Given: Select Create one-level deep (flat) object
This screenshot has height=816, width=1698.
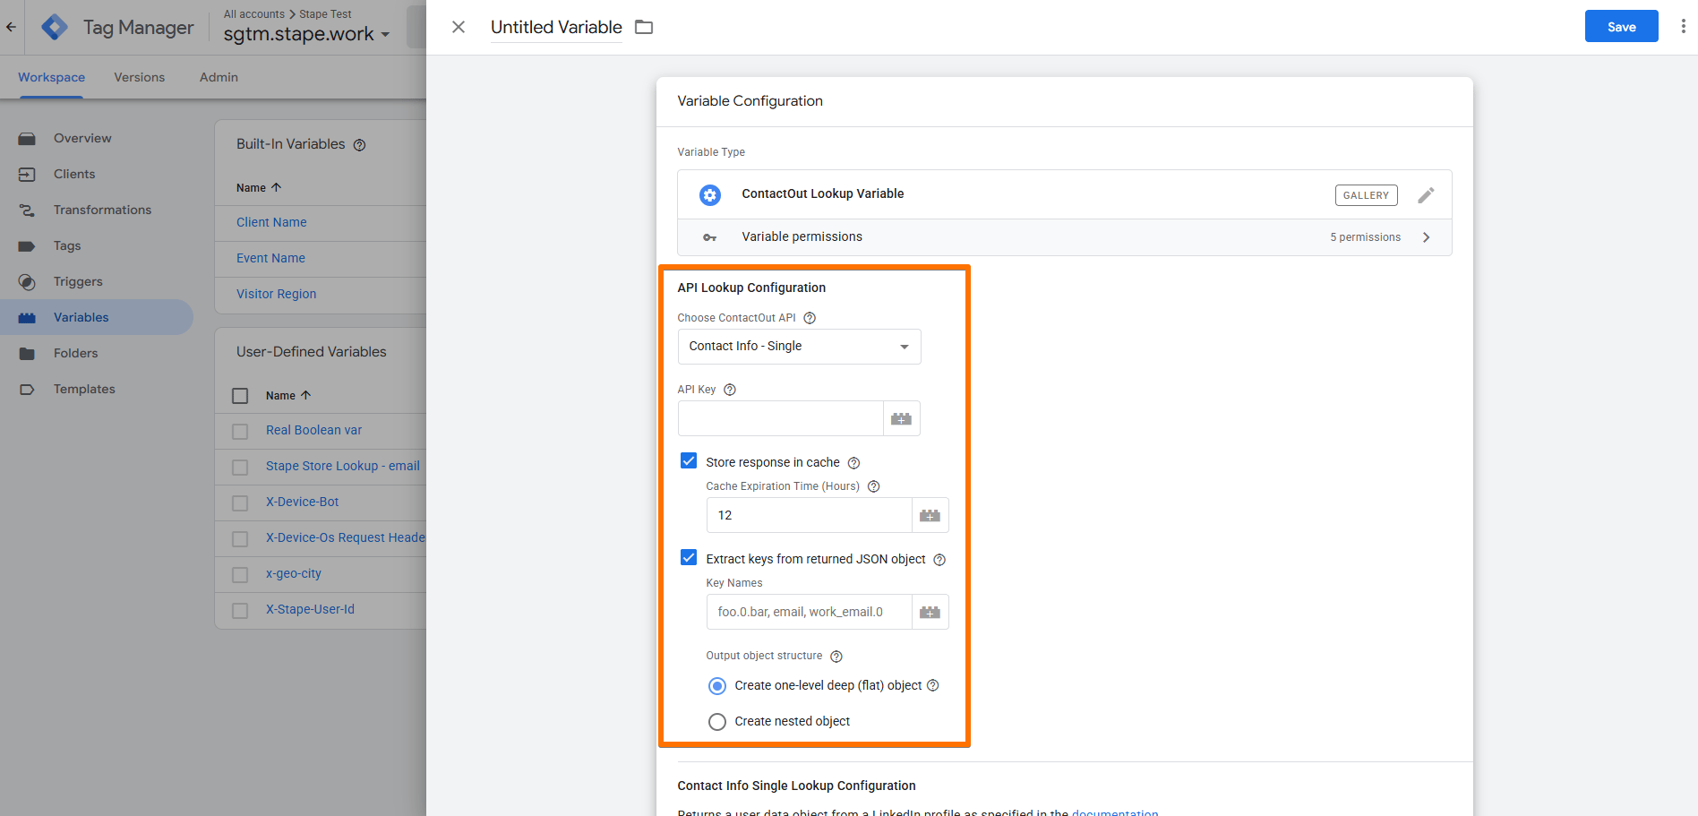Looking at the screenshot, I should click(x=717, y=686).
